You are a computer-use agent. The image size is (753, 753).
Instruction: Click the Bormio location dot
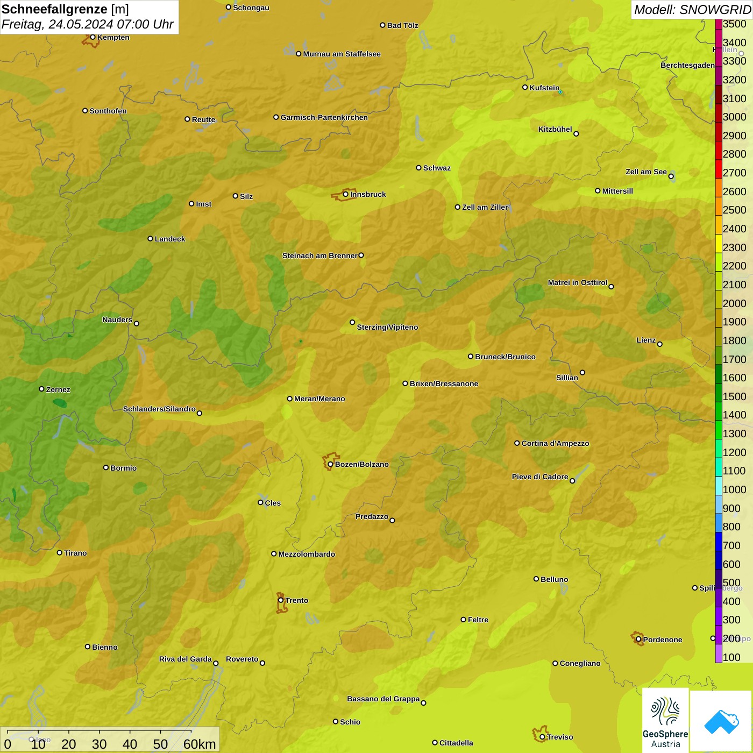pos(106,467)
